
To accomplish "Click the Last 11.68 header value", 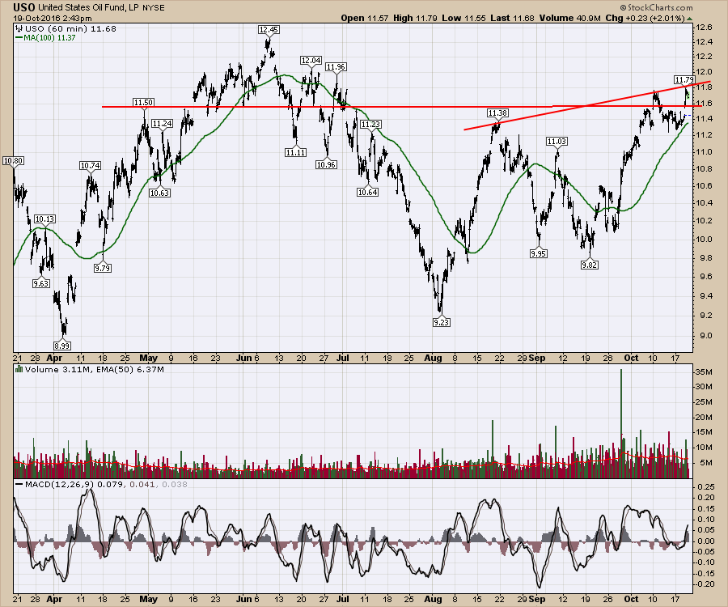I will (x=512, y=18).
